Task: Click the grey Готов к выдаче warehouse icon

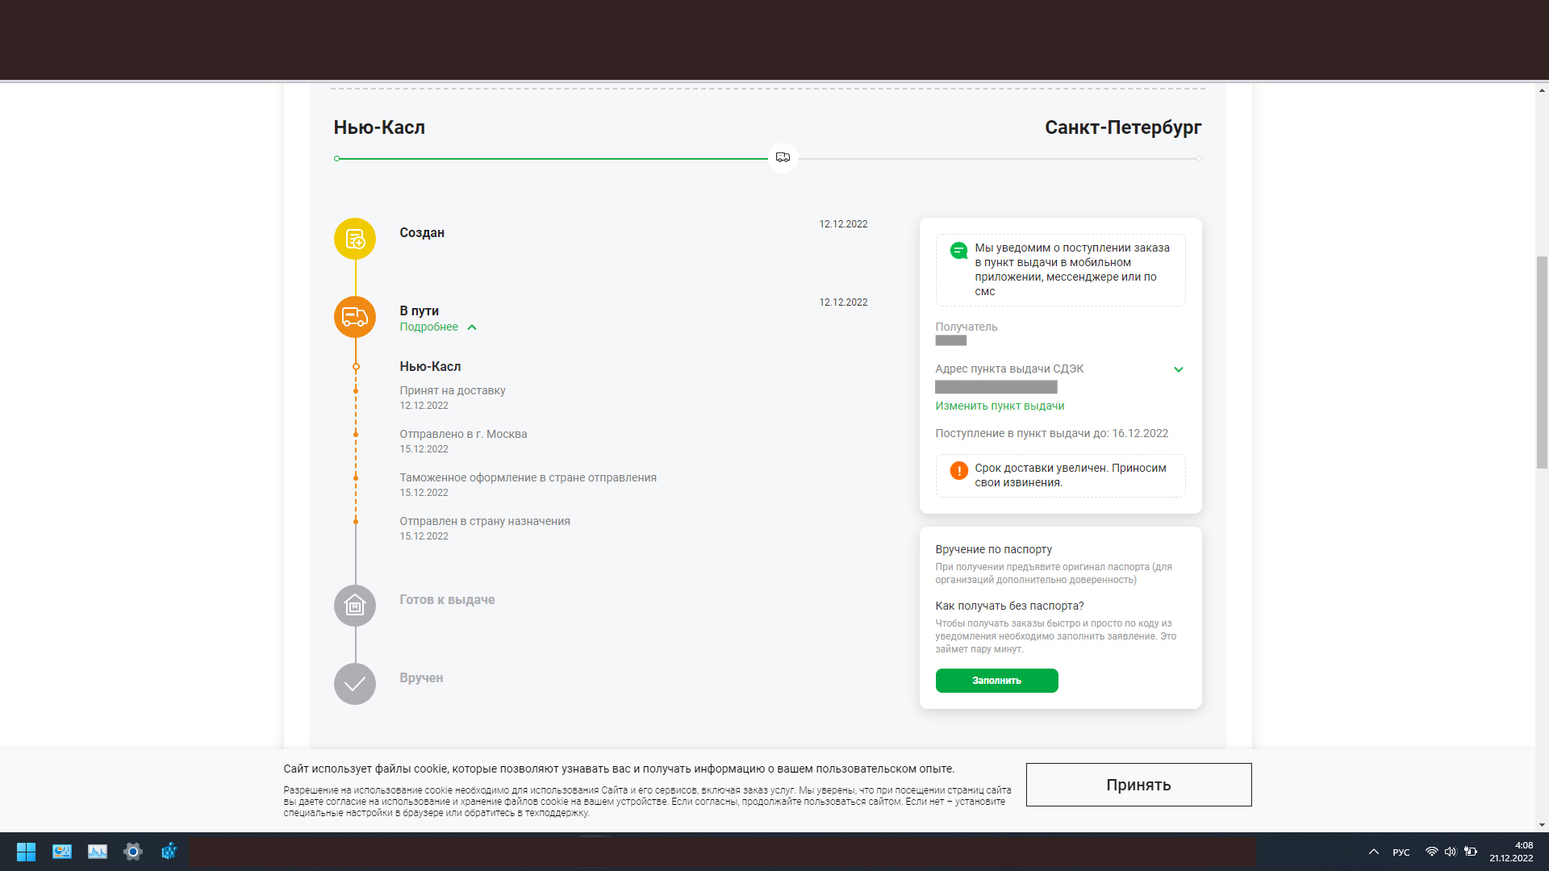Action: 355,606
